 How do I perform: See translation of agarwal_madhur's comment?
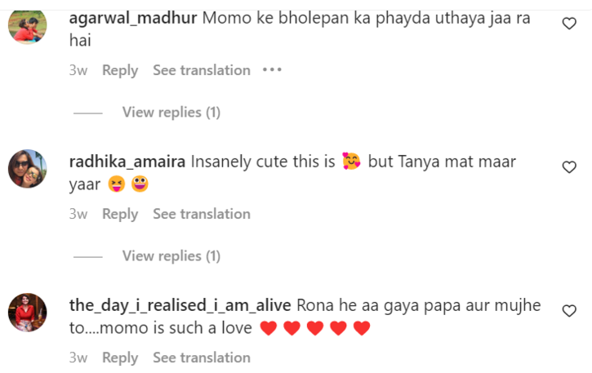[201, 70]
